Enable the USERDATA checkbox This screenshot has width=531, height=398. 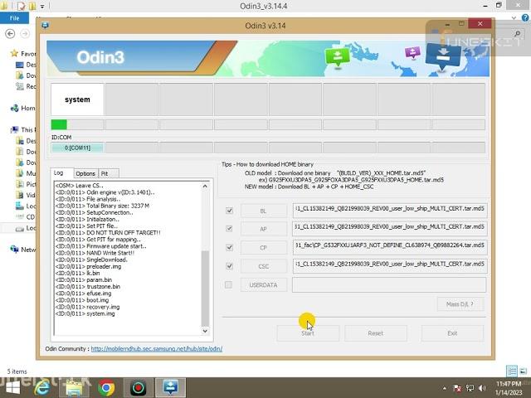(x=229, y=284)
